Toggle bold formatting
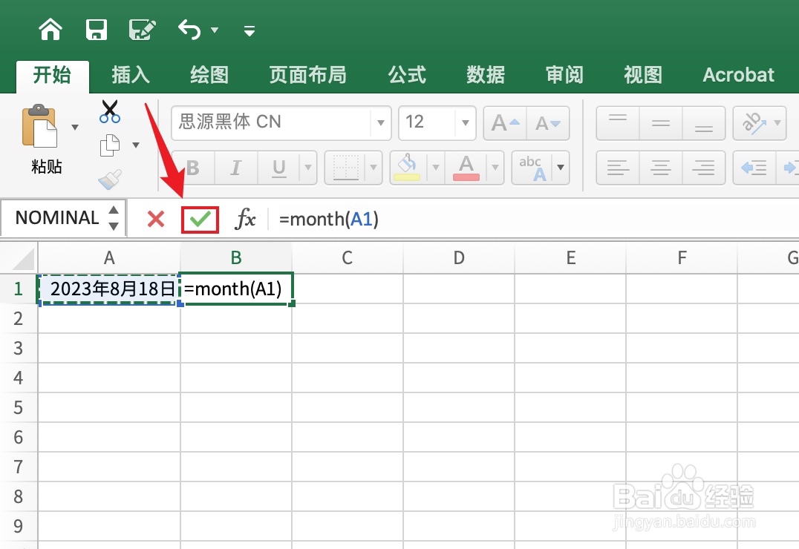Screen dimensions: 799x549 tap(193, 168)
